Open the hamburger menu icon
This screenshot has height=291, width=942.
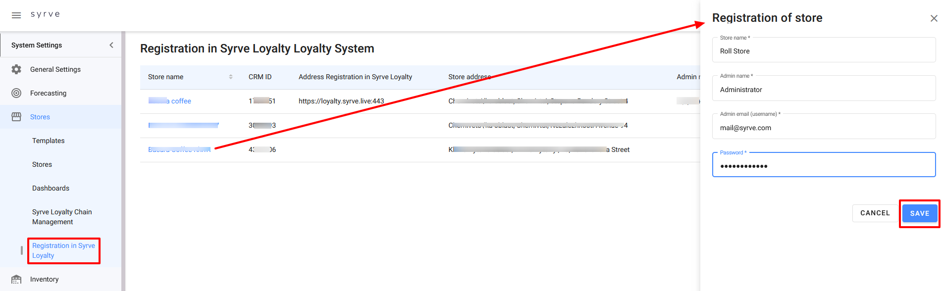pos(16,15)
